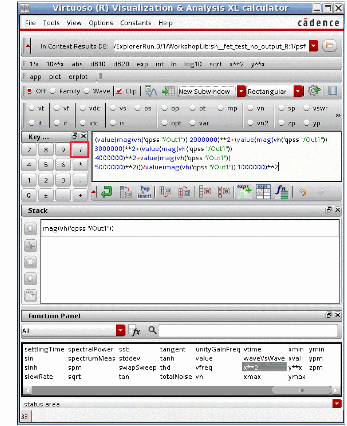Select the vf radio button
347x426 pixels.
(x=57, y=108)
